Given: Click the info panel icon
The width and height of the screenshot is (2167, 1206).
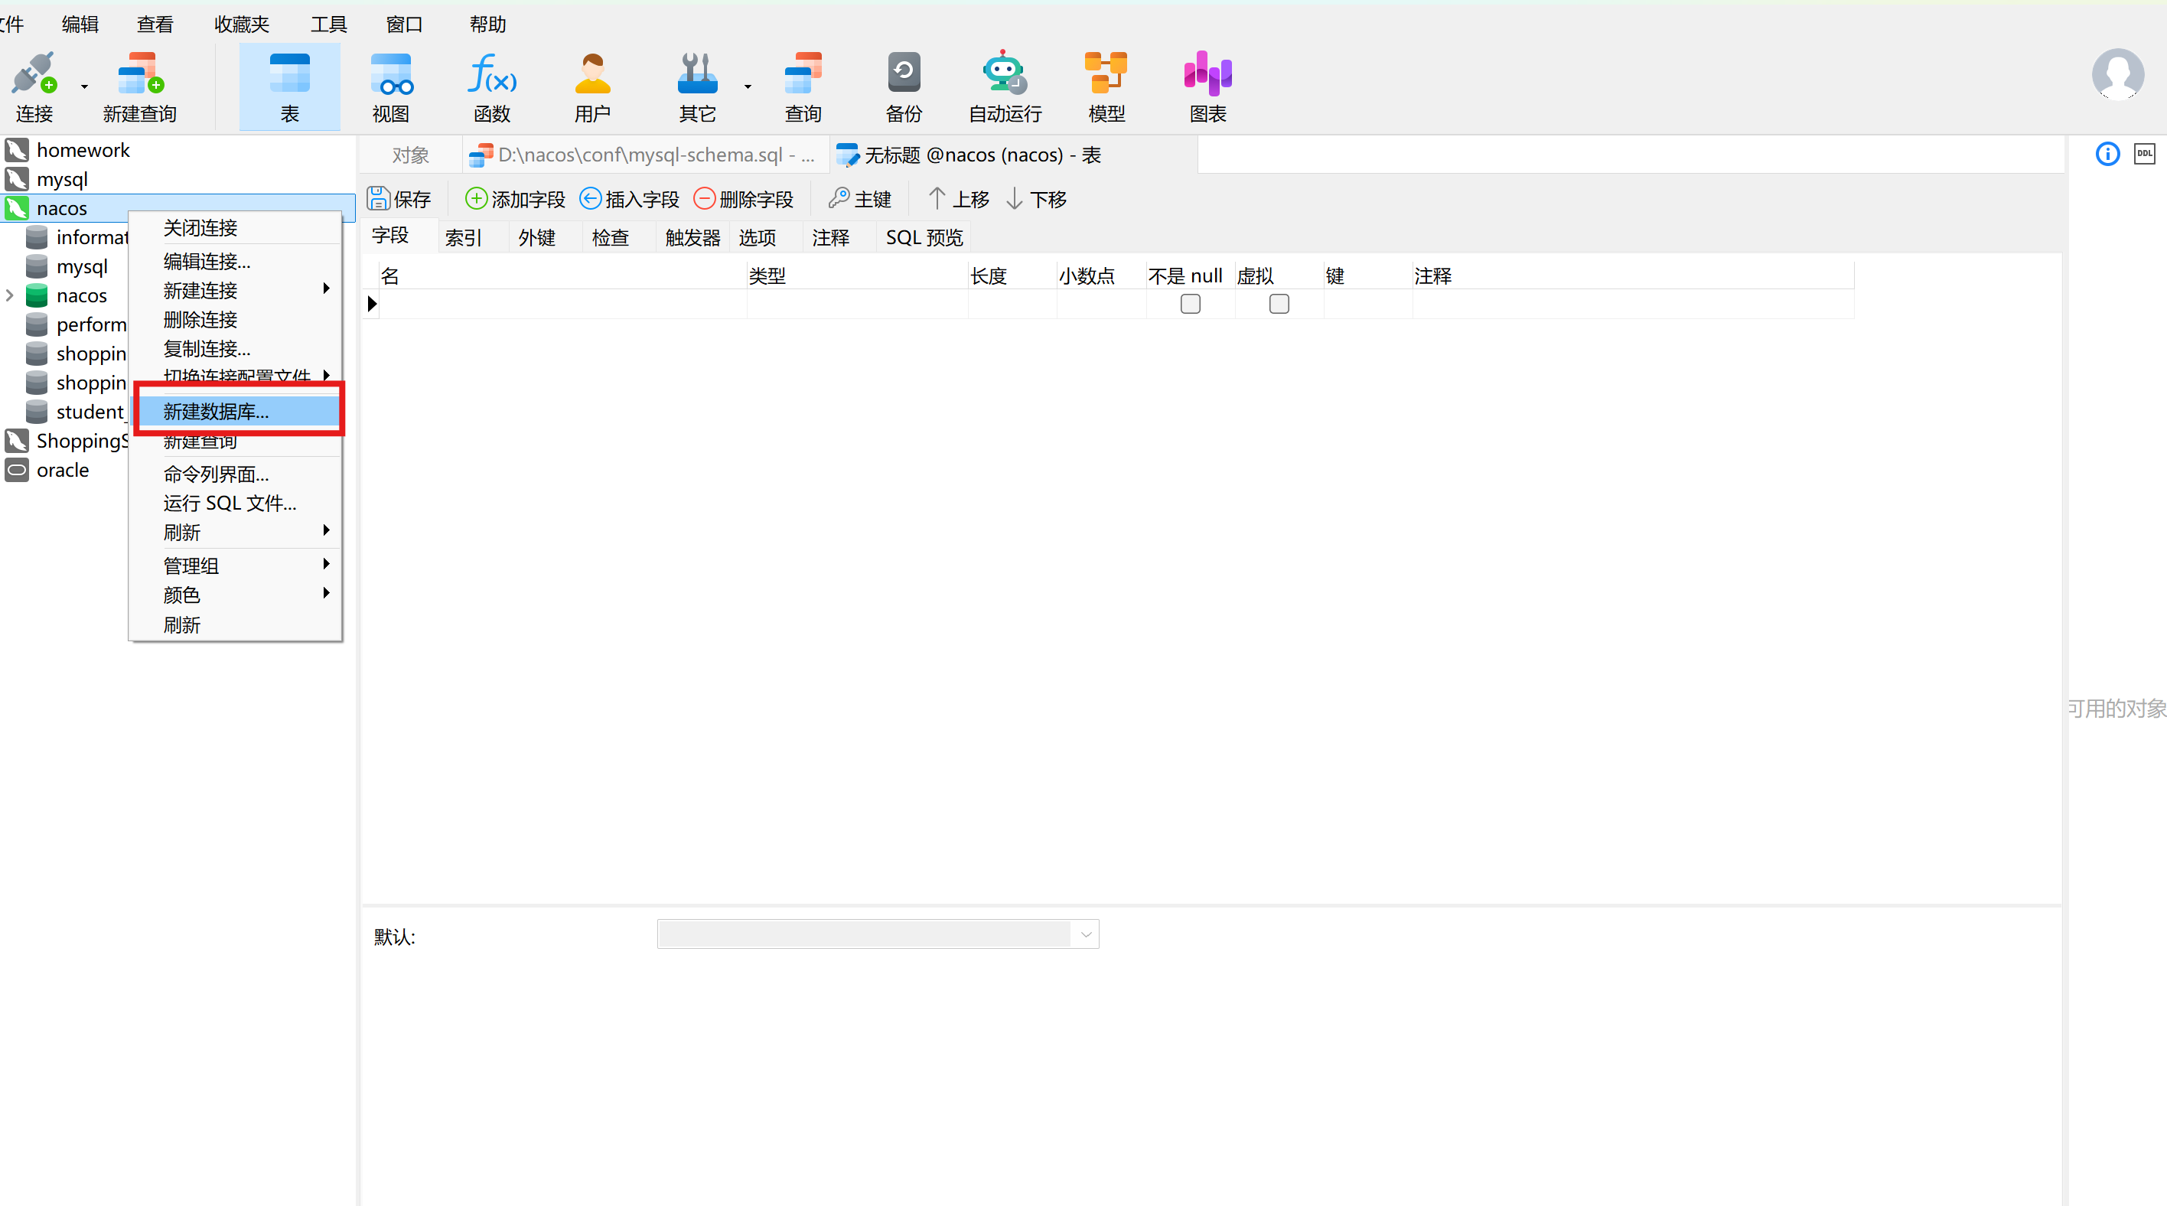Looking at the screenshot, I should point(2107,154).
